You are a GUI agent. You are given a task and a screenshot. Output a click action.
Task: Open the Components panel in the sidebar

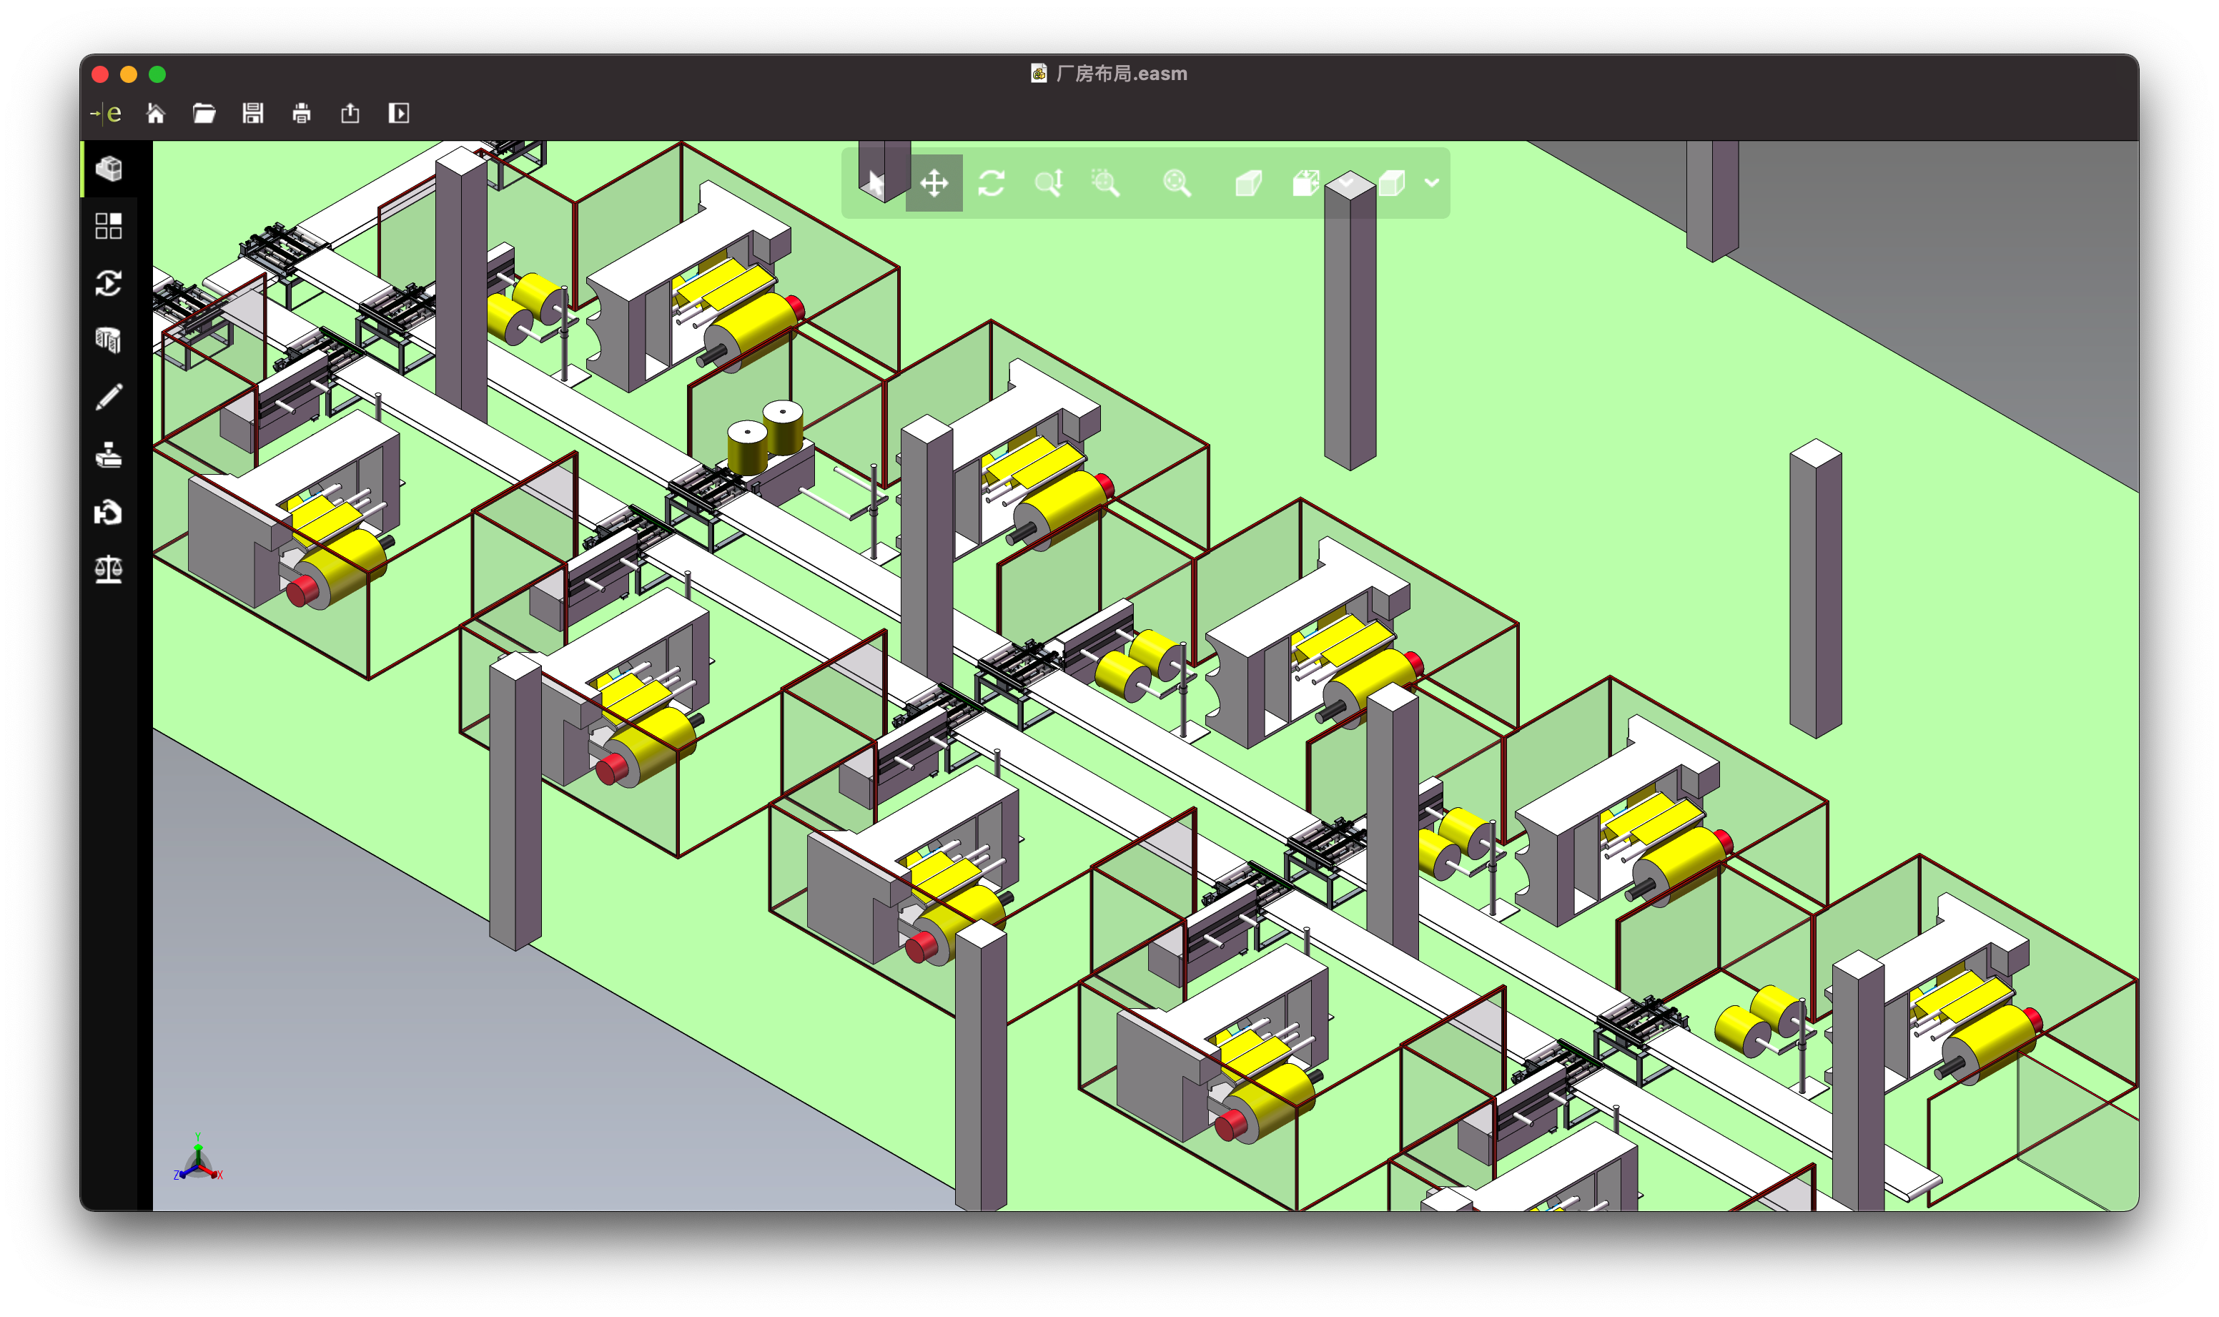(108, 169)
